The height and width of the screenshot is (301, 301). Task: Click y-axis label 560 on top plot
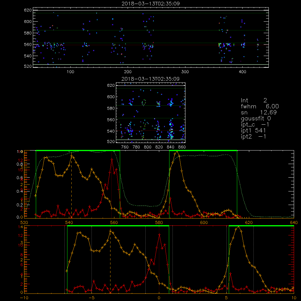click(x=28, y=45)
